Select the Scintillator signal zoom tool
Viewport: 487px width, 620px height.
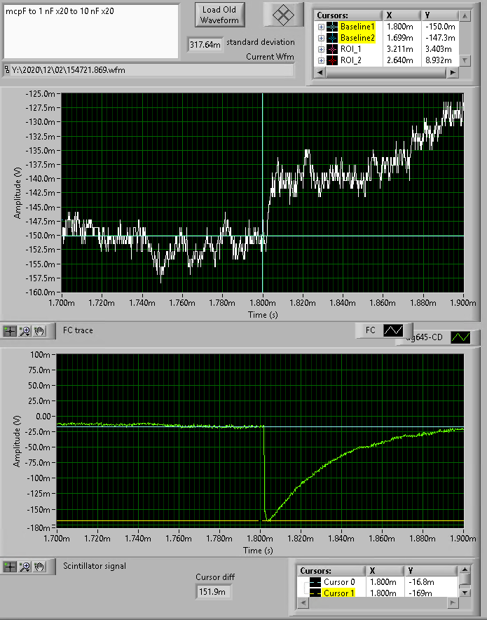[x=25, y=567]
